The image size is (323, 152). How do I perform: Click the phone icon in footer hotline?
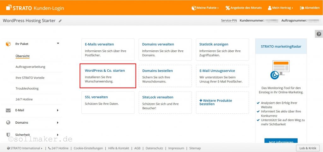point(50,148)
